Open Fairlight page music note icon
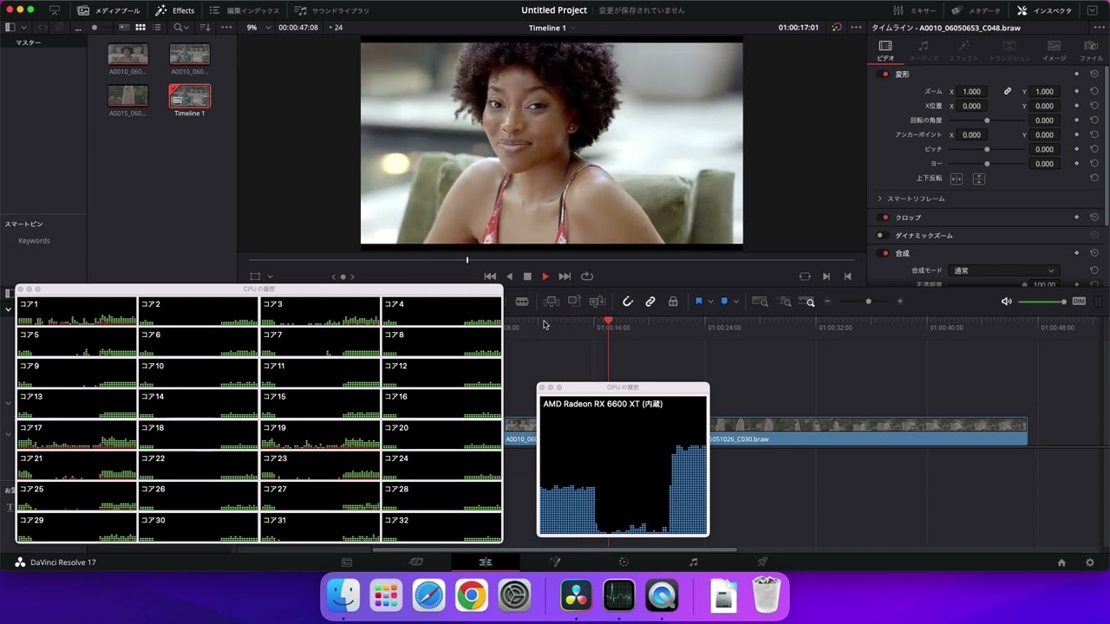The width and height of the screenshot is (1110, 624). 693,562
